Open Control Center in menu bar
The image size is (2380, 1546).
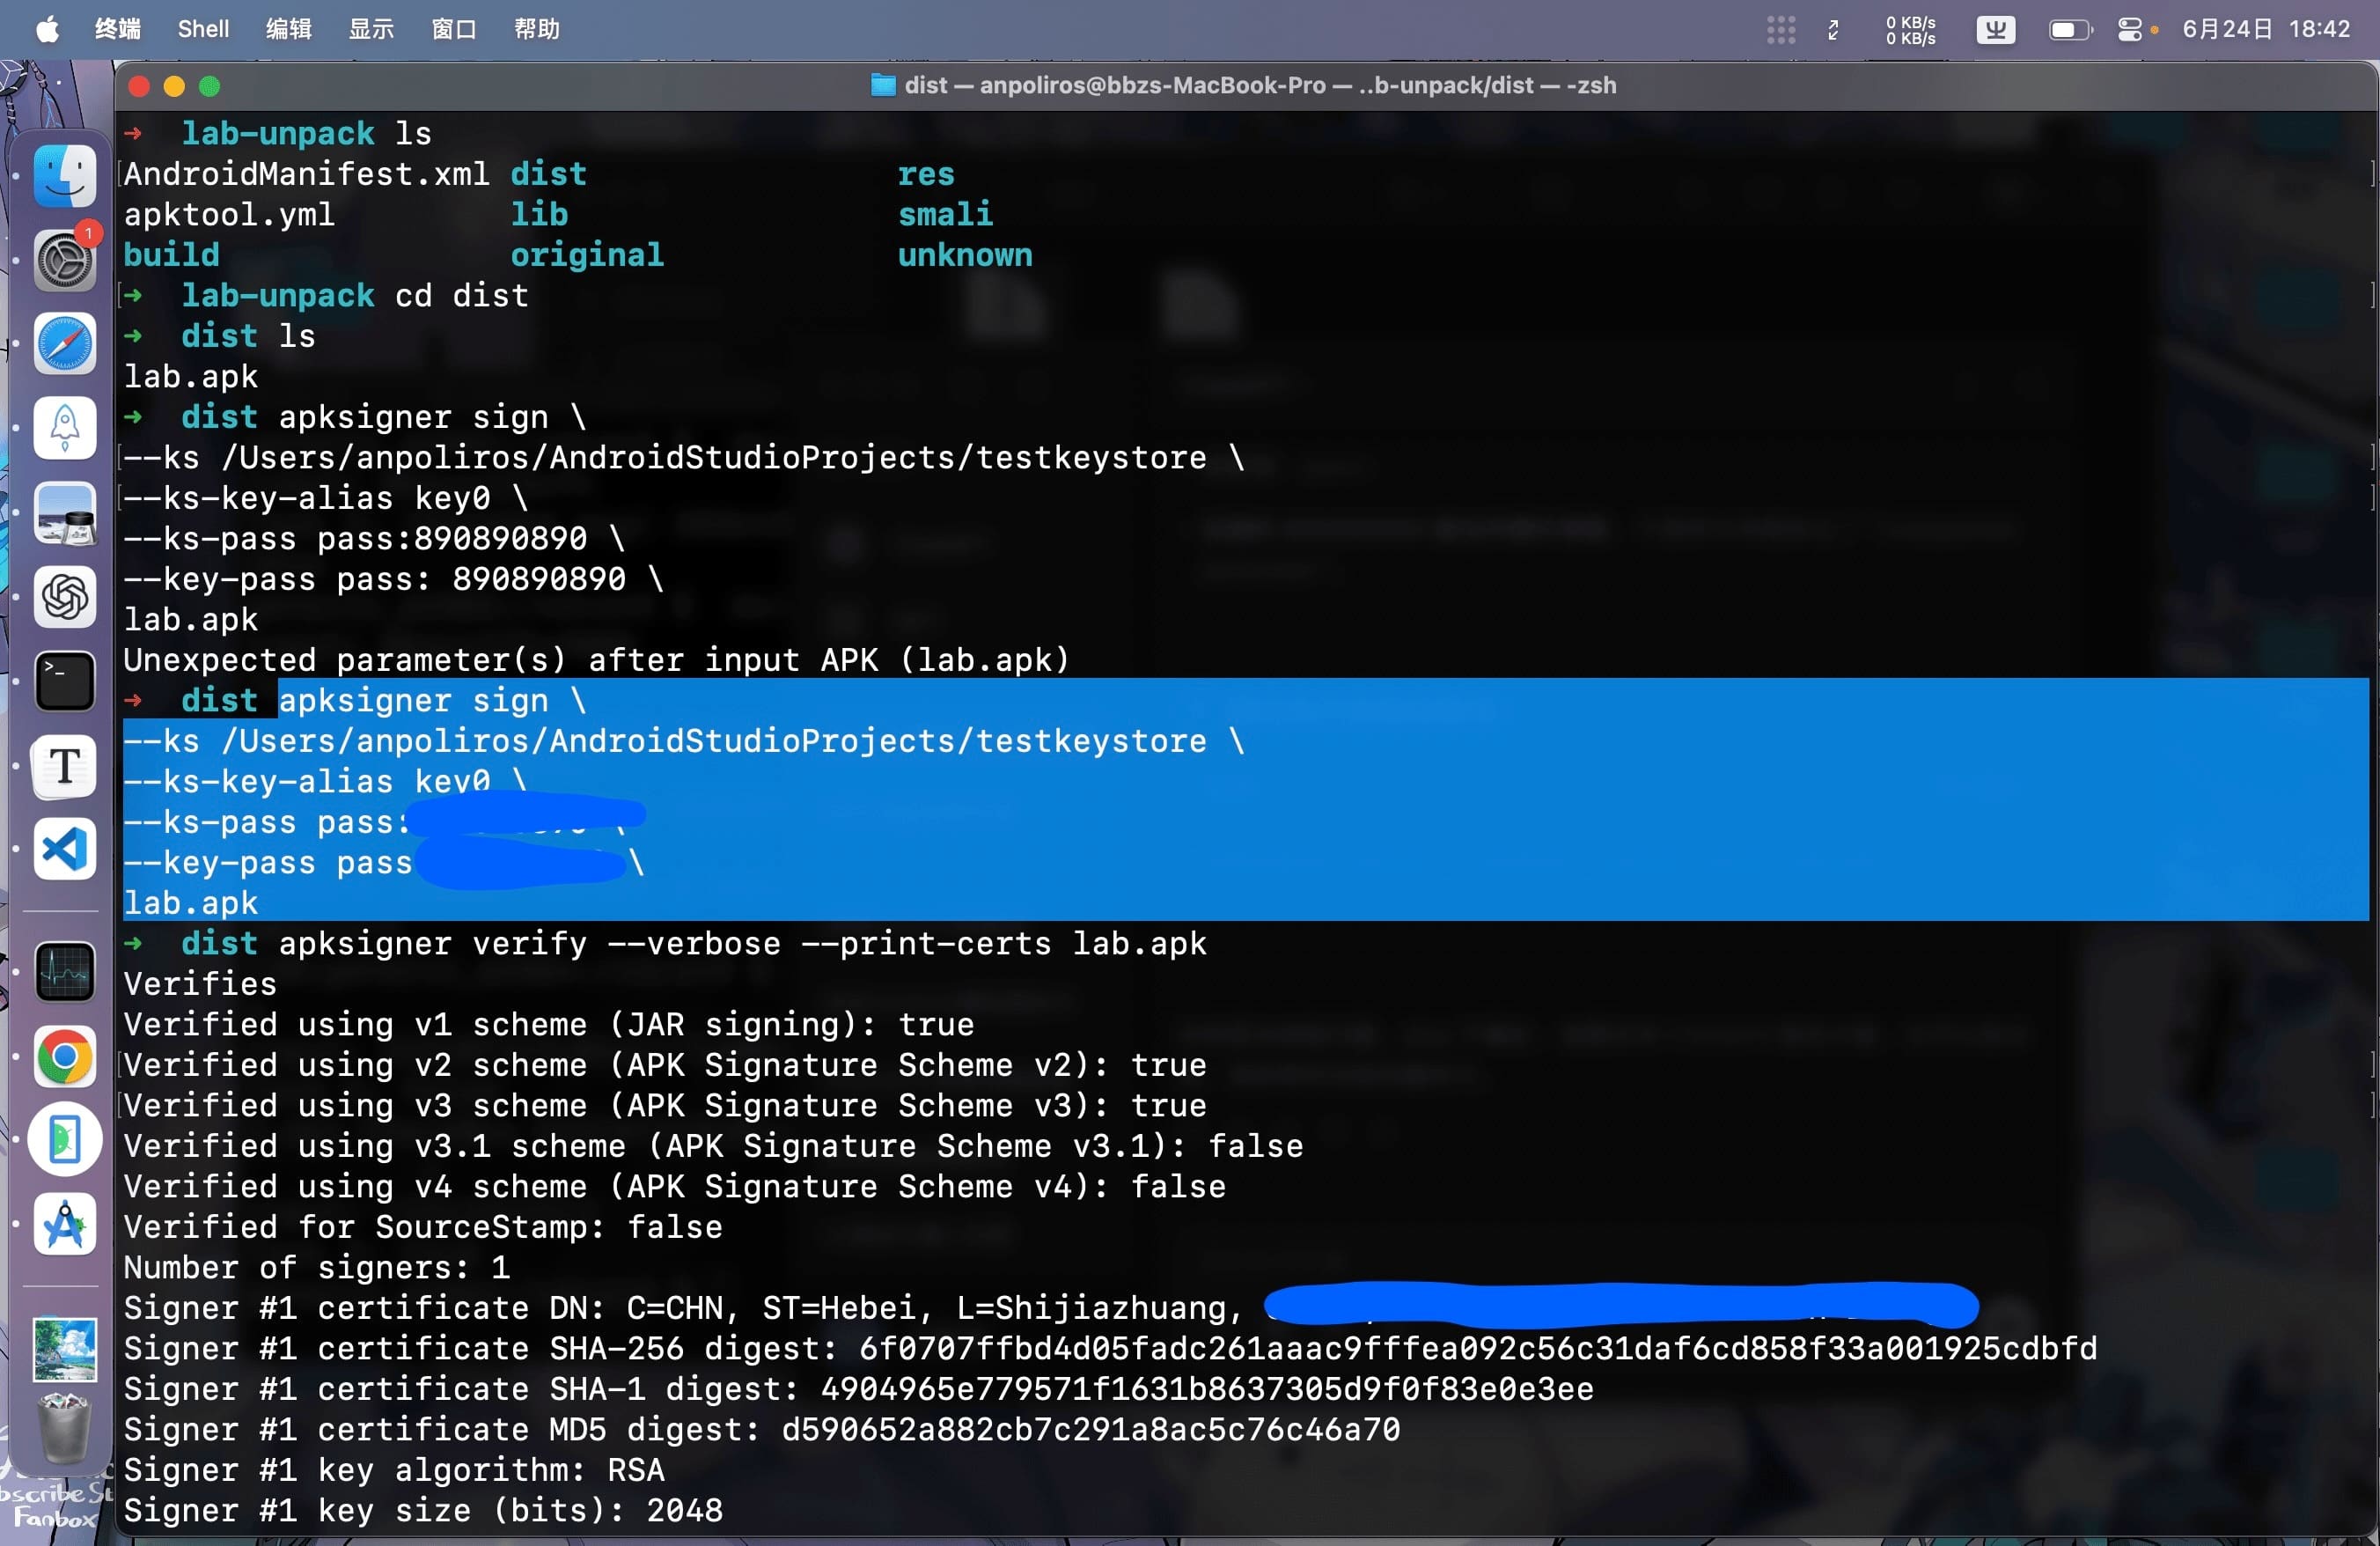click(2129, 29)
